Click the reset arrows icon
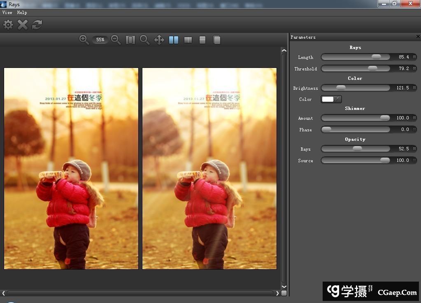 coord(37,25)
